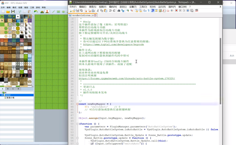
Task: Toggle Show All Characters pilcrow icon
Action: click(149, 11)
